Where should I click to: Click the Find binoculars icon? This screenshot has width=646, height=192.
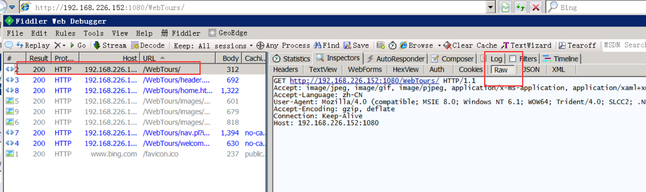coord(318,45)
